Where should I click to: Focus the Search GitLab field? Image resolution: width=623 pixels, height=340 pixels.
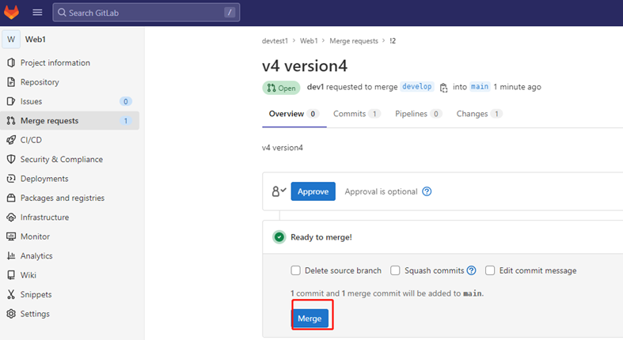(x=146, y=13)
